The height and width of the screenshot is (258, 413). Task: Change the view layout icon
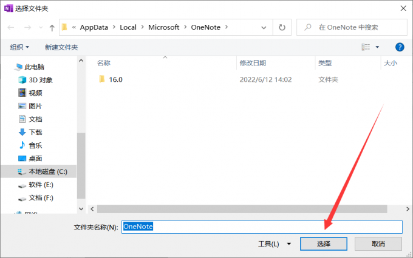(x=366, y=47)
